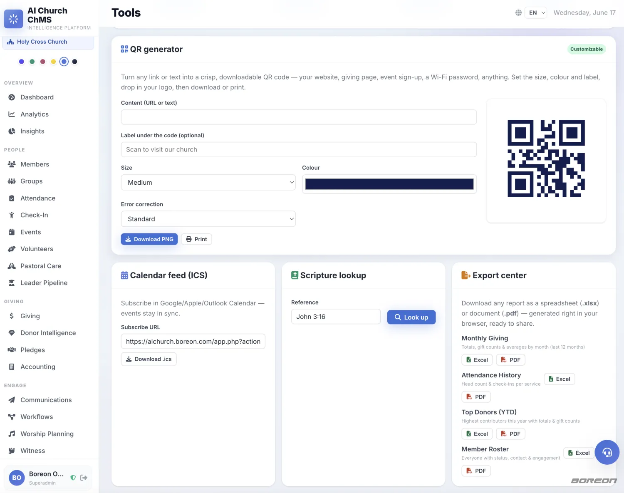624x493 pixels.
Task: Open the Boreon user profile avatar
Action: (17, 478)
